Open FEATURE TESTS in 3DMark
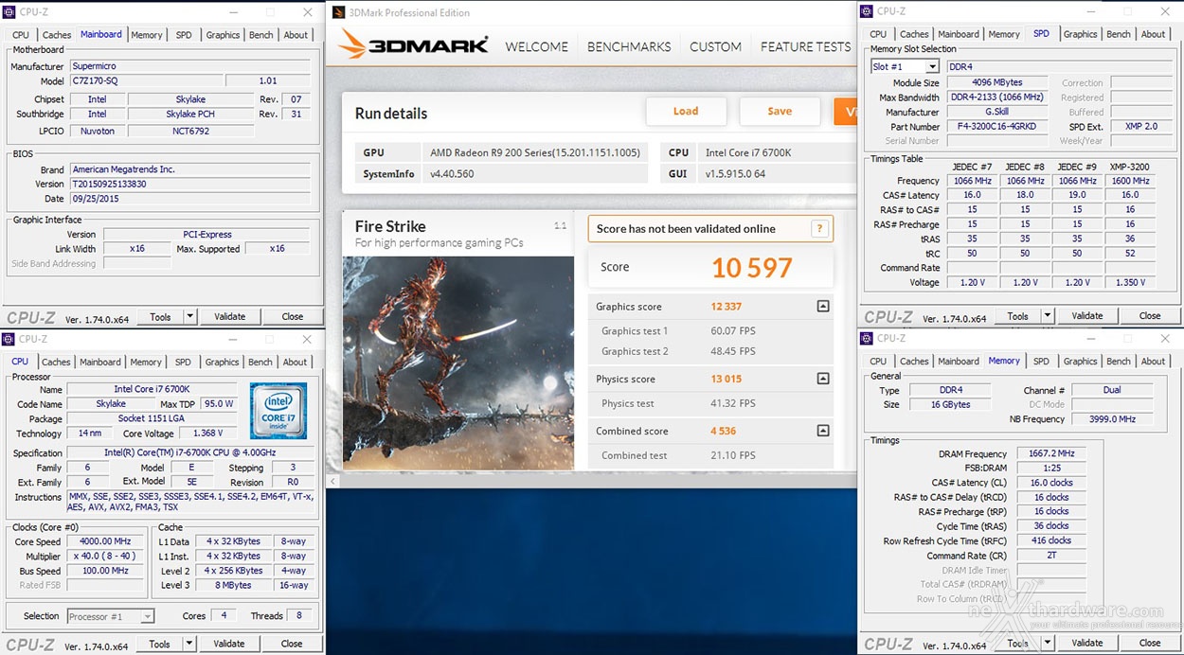Viewport: 1184px width, 655px height. [805, 46]
